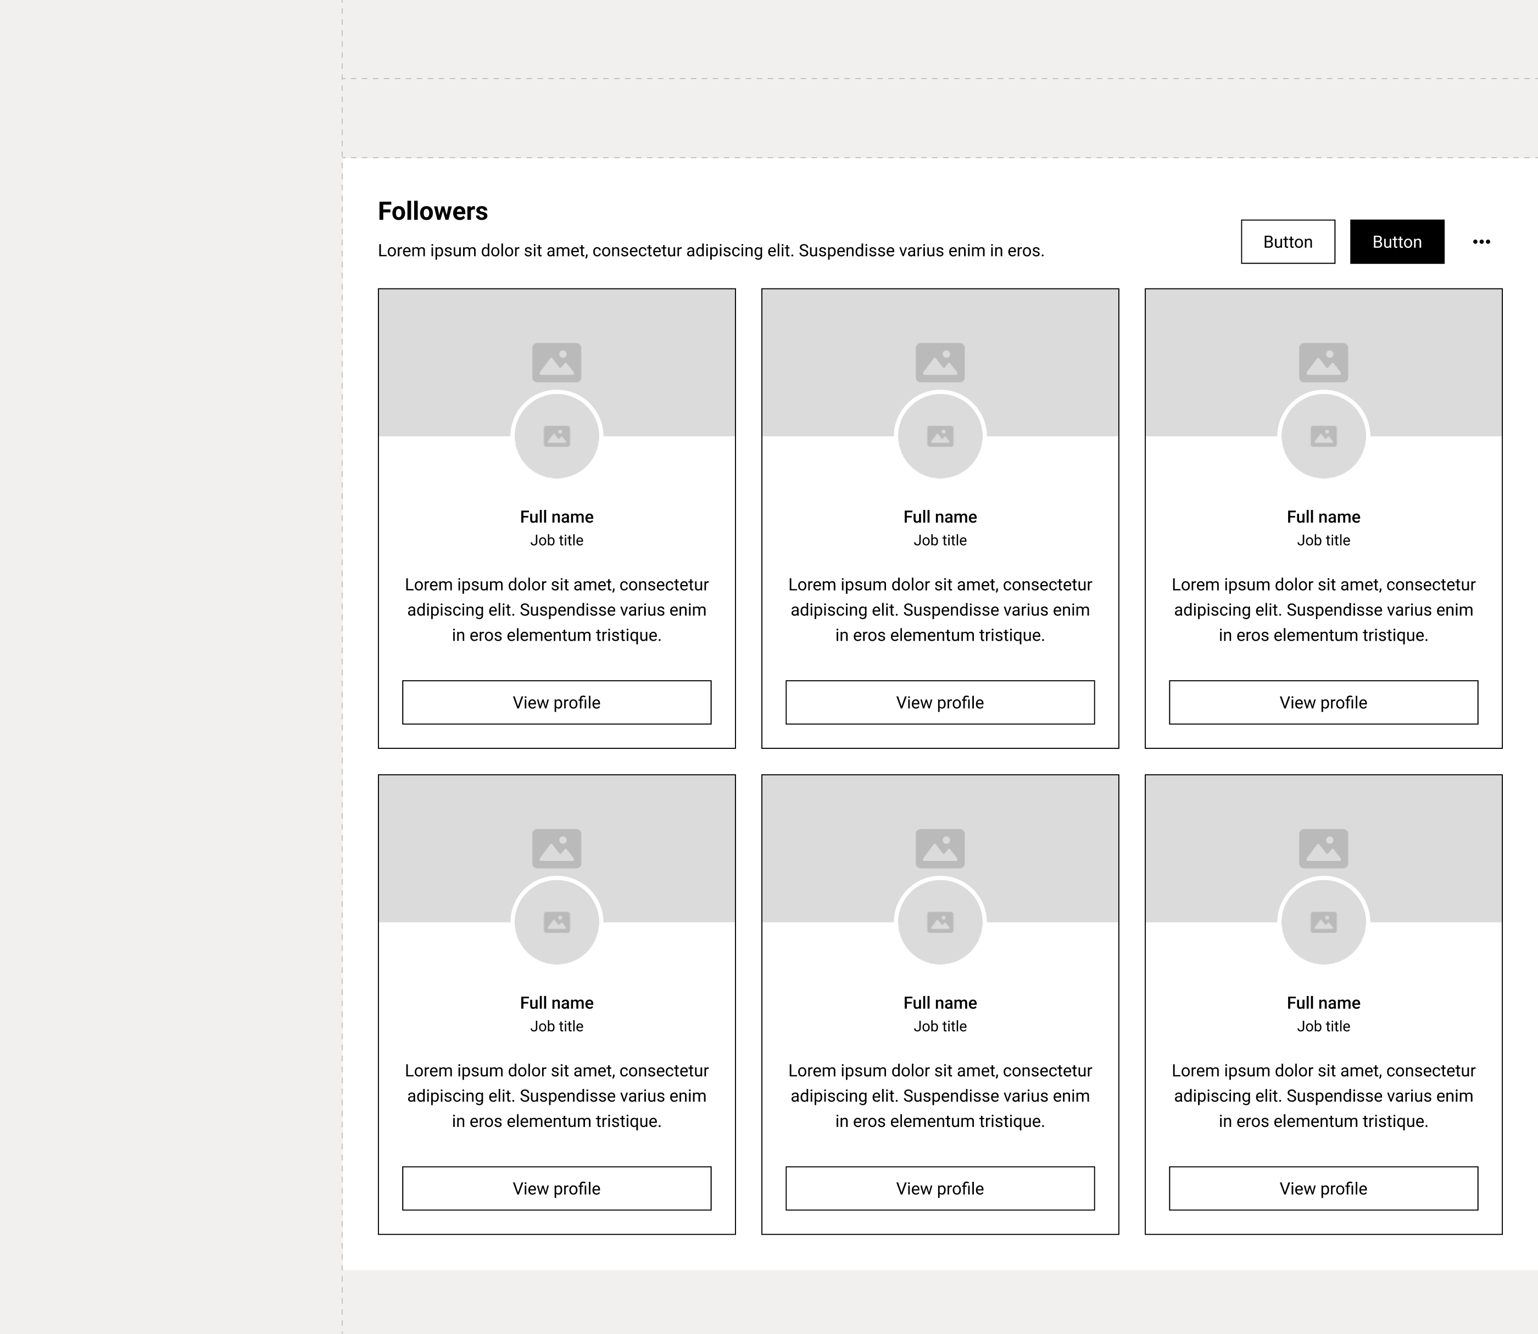
Task: Select the avatar circle on top-left card
Action: tap(556, 436)
